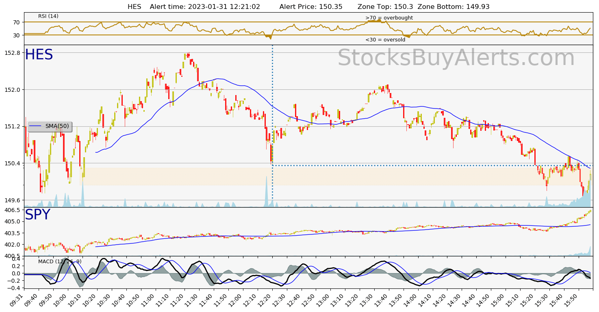This screenshot has height=312, width=599.
Task: Click the MACD axis value -0.2
Action: (14, 280)
